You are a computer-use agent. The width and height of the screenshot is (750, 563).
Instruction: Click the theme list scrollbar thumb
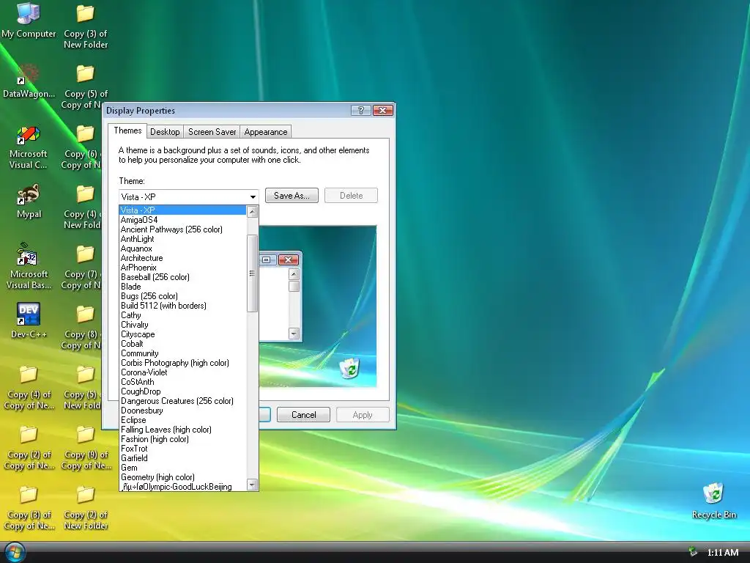[253, 273]
